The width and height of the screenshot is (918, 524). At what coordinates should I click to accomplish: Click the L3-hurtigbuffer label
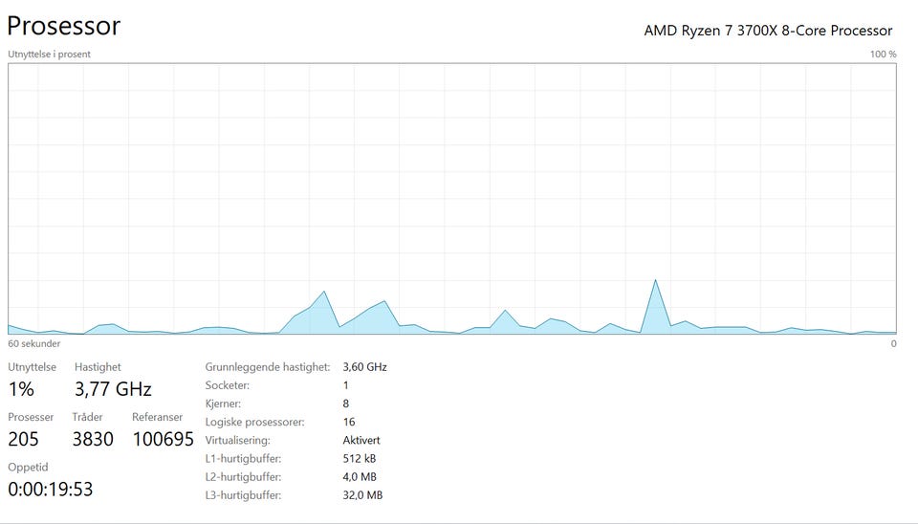pyautogui.click(x=243, y=494)
